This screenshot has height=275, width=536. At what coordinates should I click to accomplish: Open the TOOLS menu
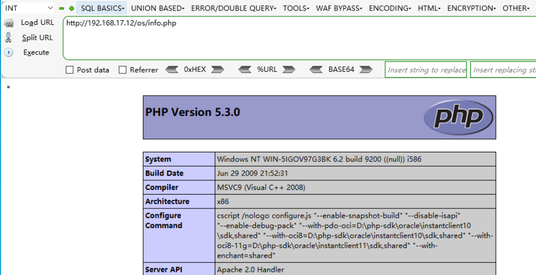point(296,8)
